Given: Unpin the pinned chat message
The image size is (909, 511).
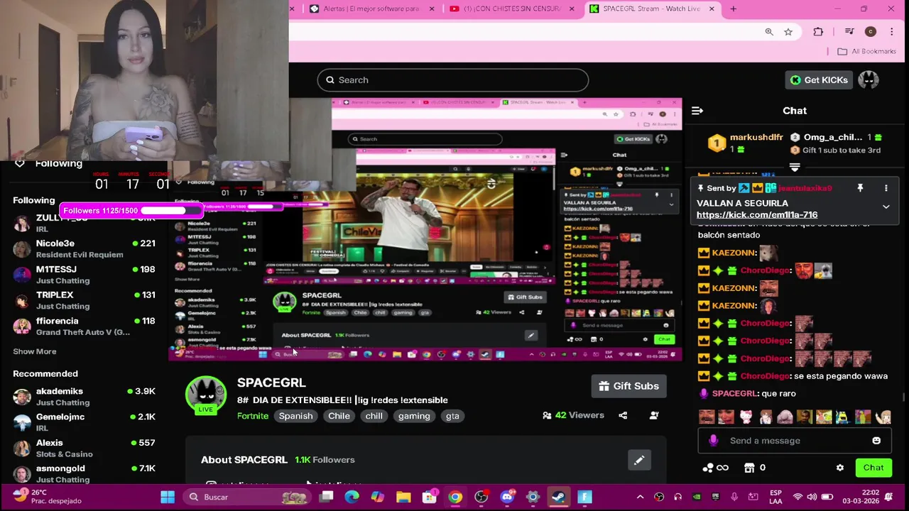Looking at the screenshot, I should click(x=860, y=188).
